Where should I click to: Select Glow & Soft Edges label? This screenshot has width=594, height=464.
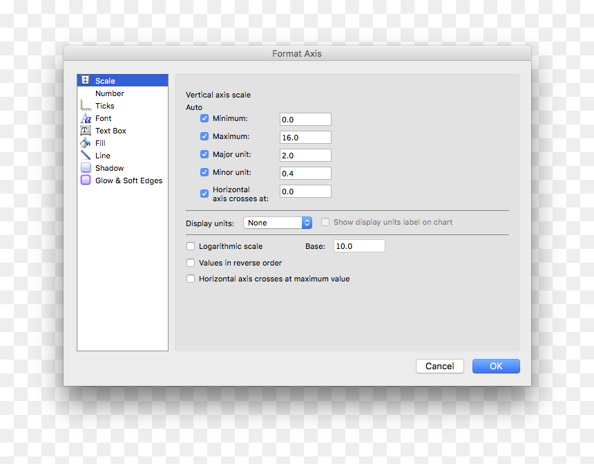pos(128,180)
